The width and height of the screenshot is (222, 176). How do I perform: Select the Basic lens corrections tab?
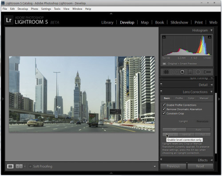pyautogui.click(x=167, y=98)
